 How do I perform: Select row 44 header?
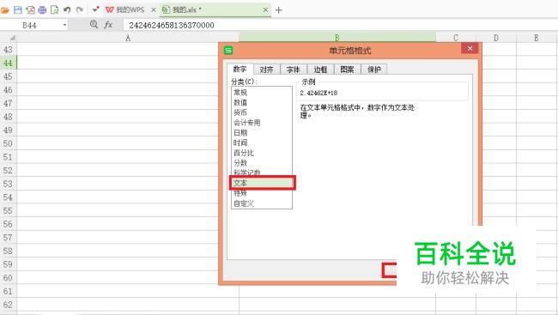click(x=9, y=63)
